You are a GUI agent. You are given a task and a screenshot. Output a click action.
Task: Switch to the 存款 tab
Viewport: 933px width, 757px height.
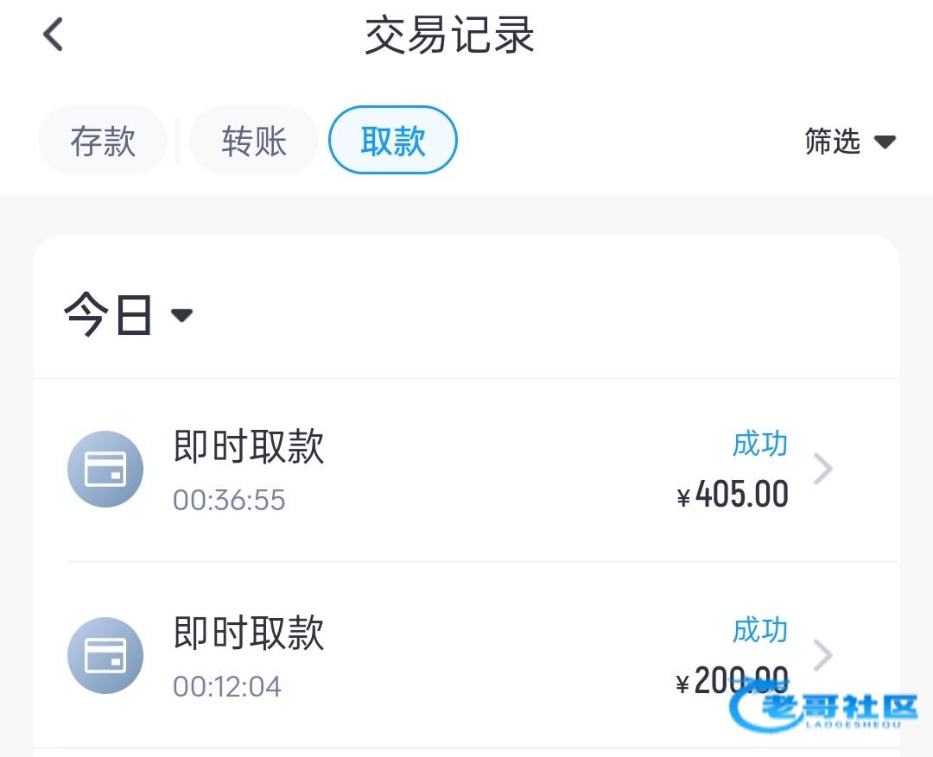(103, 141)
